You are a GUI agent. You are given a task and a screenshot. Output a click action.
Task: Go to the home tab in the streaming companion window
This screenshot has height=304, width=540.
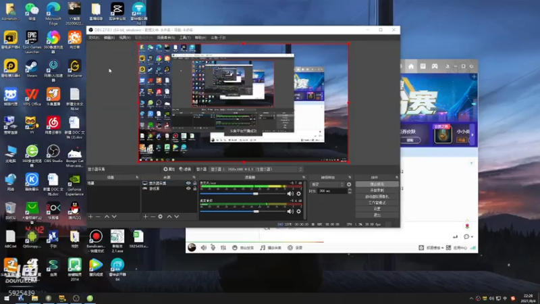[411, 66]
